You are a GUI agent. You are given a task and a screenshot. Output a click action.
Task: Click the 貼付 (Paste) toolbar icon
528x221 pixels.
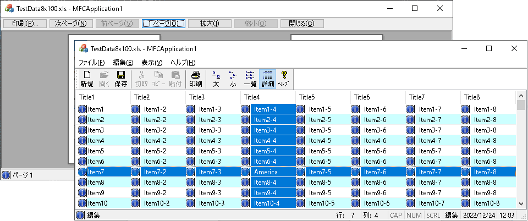coord(175,79)
